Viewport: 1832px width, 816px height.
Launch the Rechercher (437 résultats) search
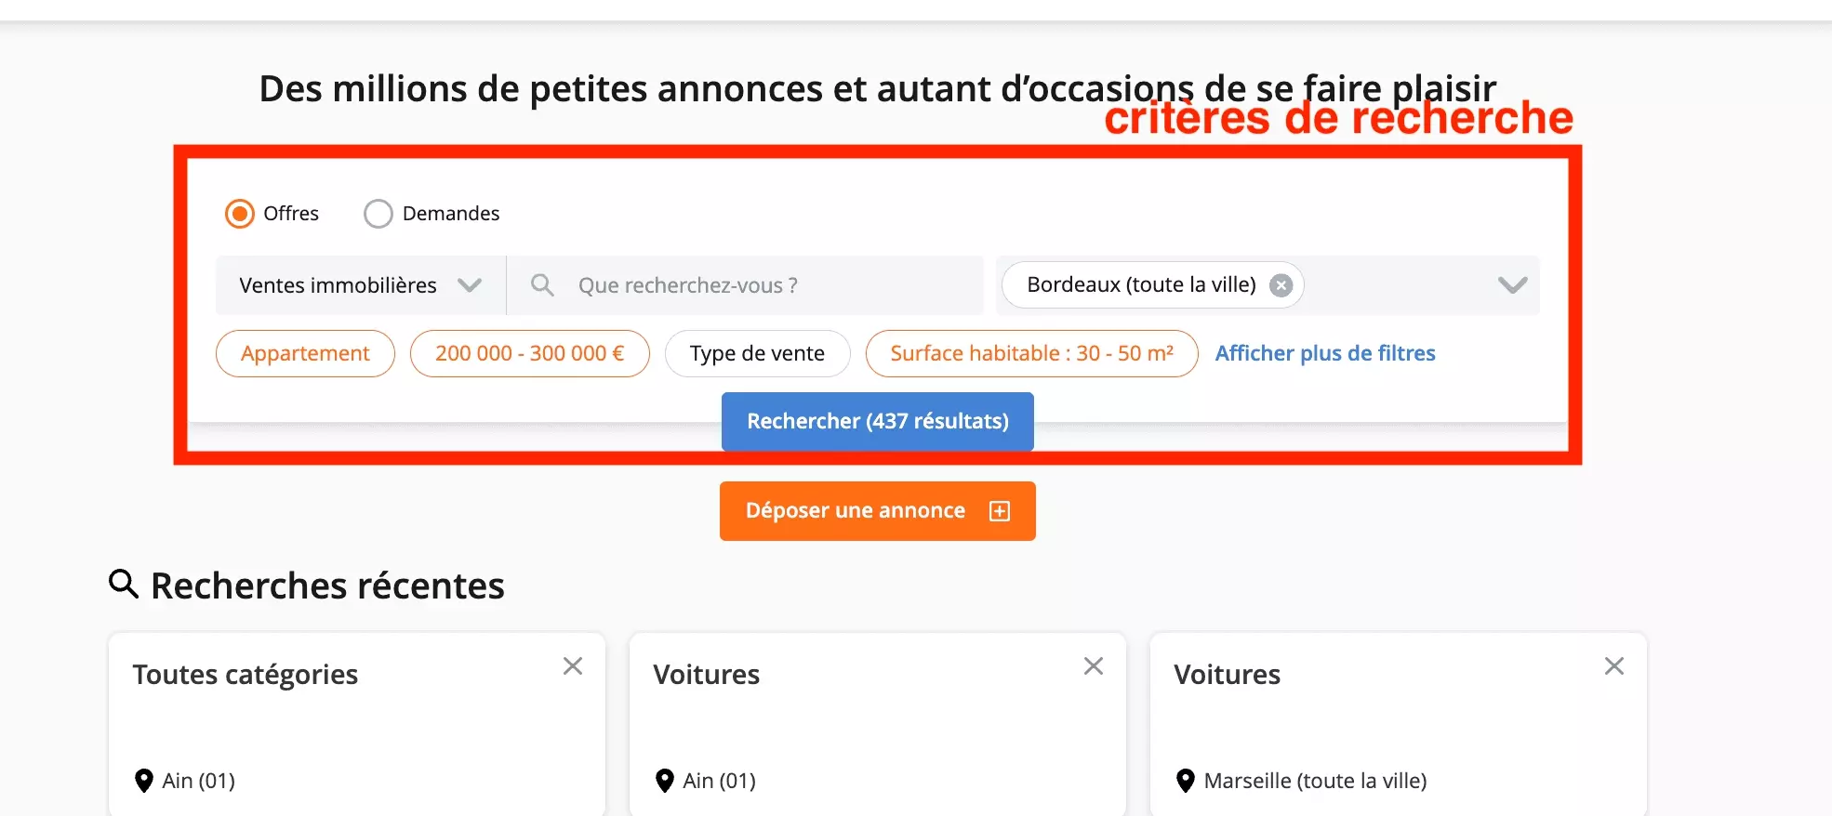pyautogui.click(x=876, y=421)
